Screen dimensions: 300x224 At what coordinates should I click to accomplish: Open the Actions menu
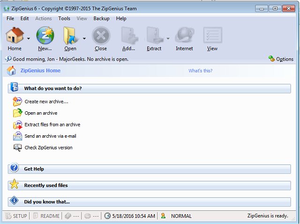point(44,19)
